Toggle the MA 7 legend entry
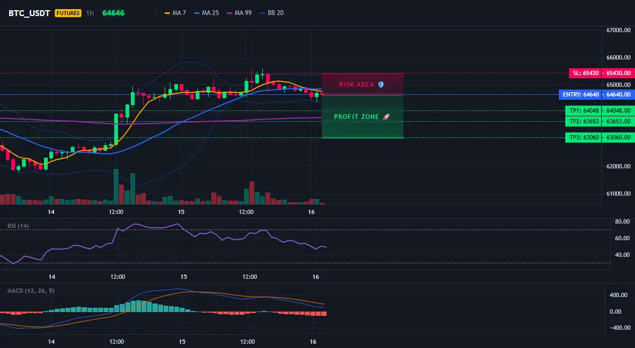Image resolution: width=635 pixels, height=348 pixels. [175, 13]
